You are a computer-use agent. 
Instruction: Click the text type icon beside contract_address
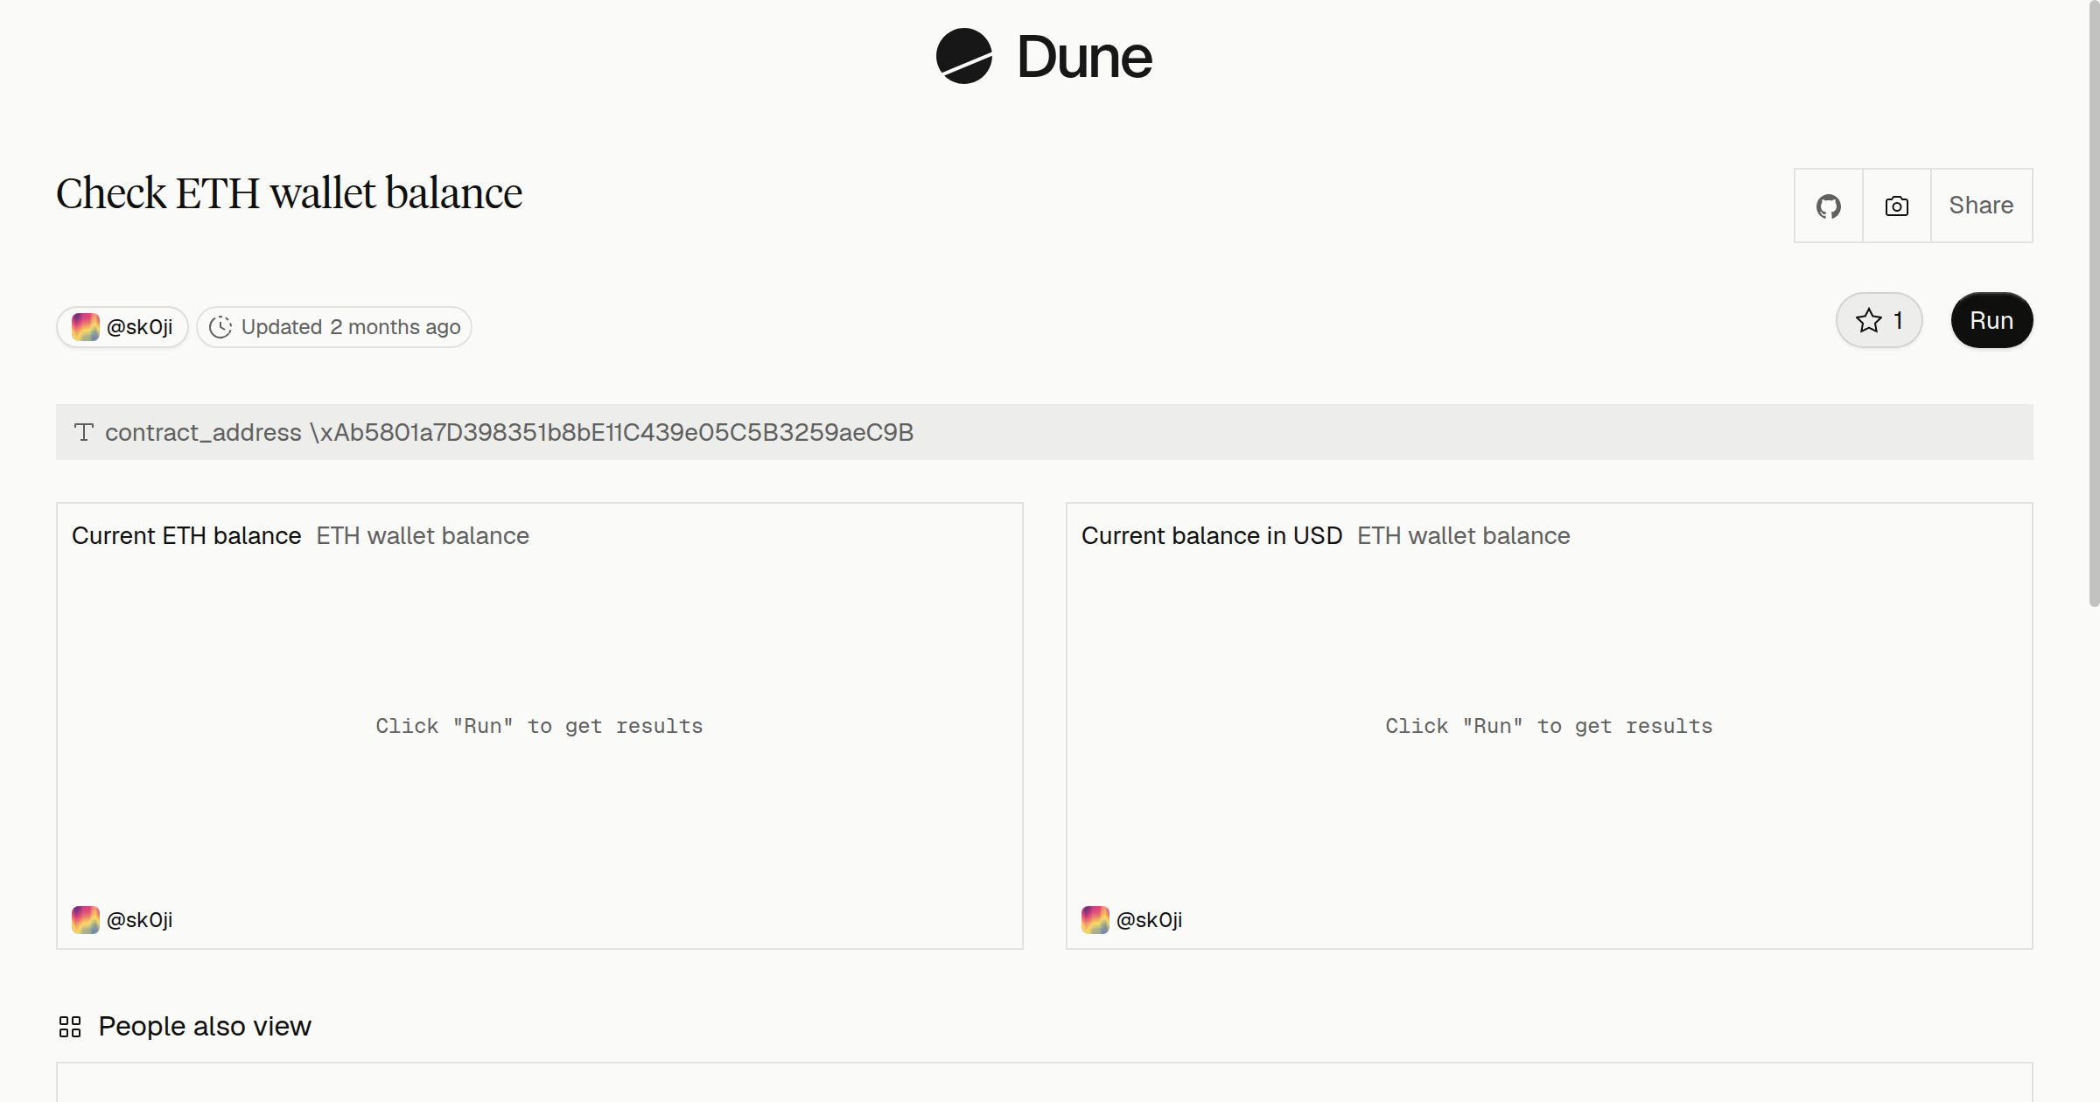[x=84, y=432]
